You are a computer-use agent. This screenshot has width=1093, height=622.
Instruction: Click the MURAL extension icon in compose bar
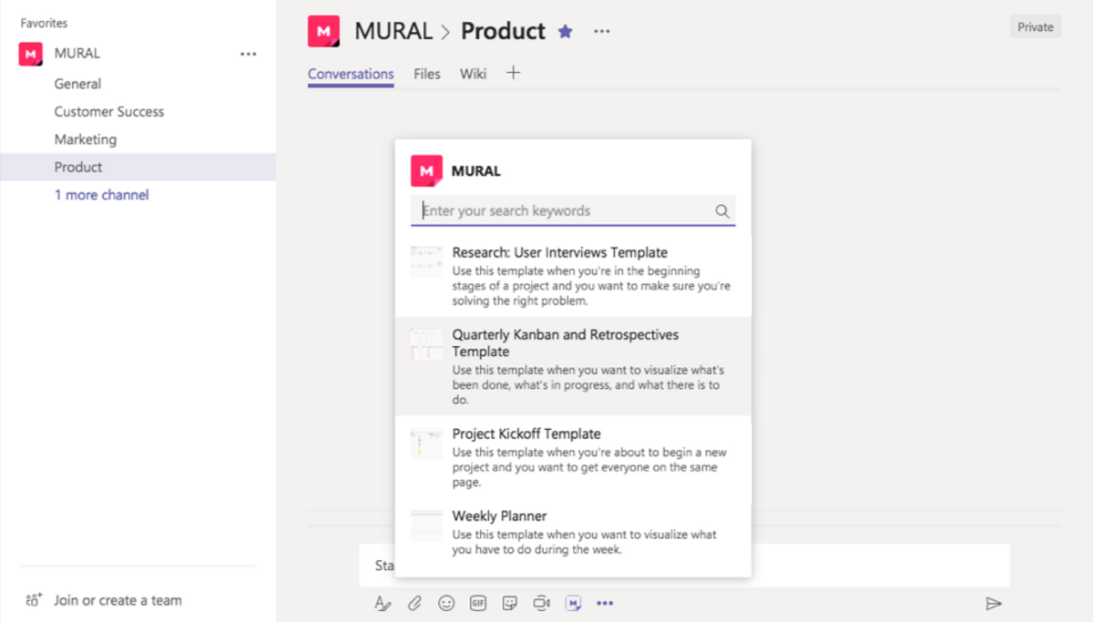pos(573,603)
